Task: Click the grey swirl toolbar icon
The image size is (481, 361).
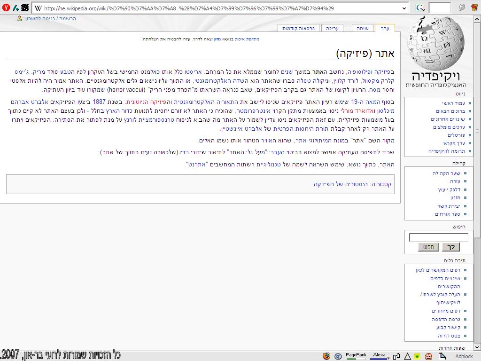Action: [462, 8]
